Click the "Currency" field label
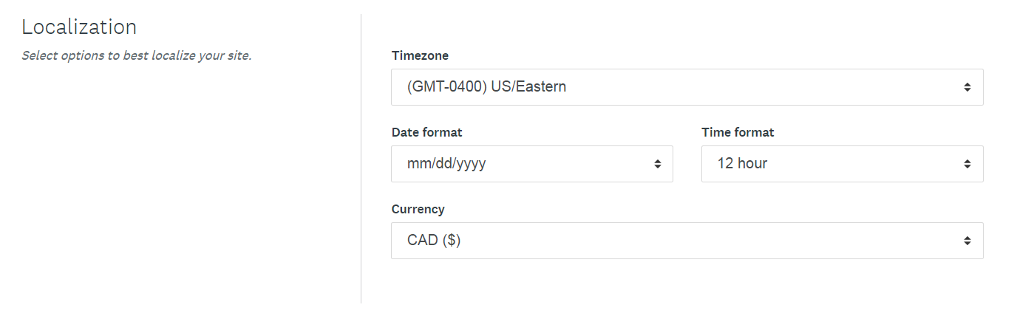This screenshot has height=316, width=1017. click(418, 209)
